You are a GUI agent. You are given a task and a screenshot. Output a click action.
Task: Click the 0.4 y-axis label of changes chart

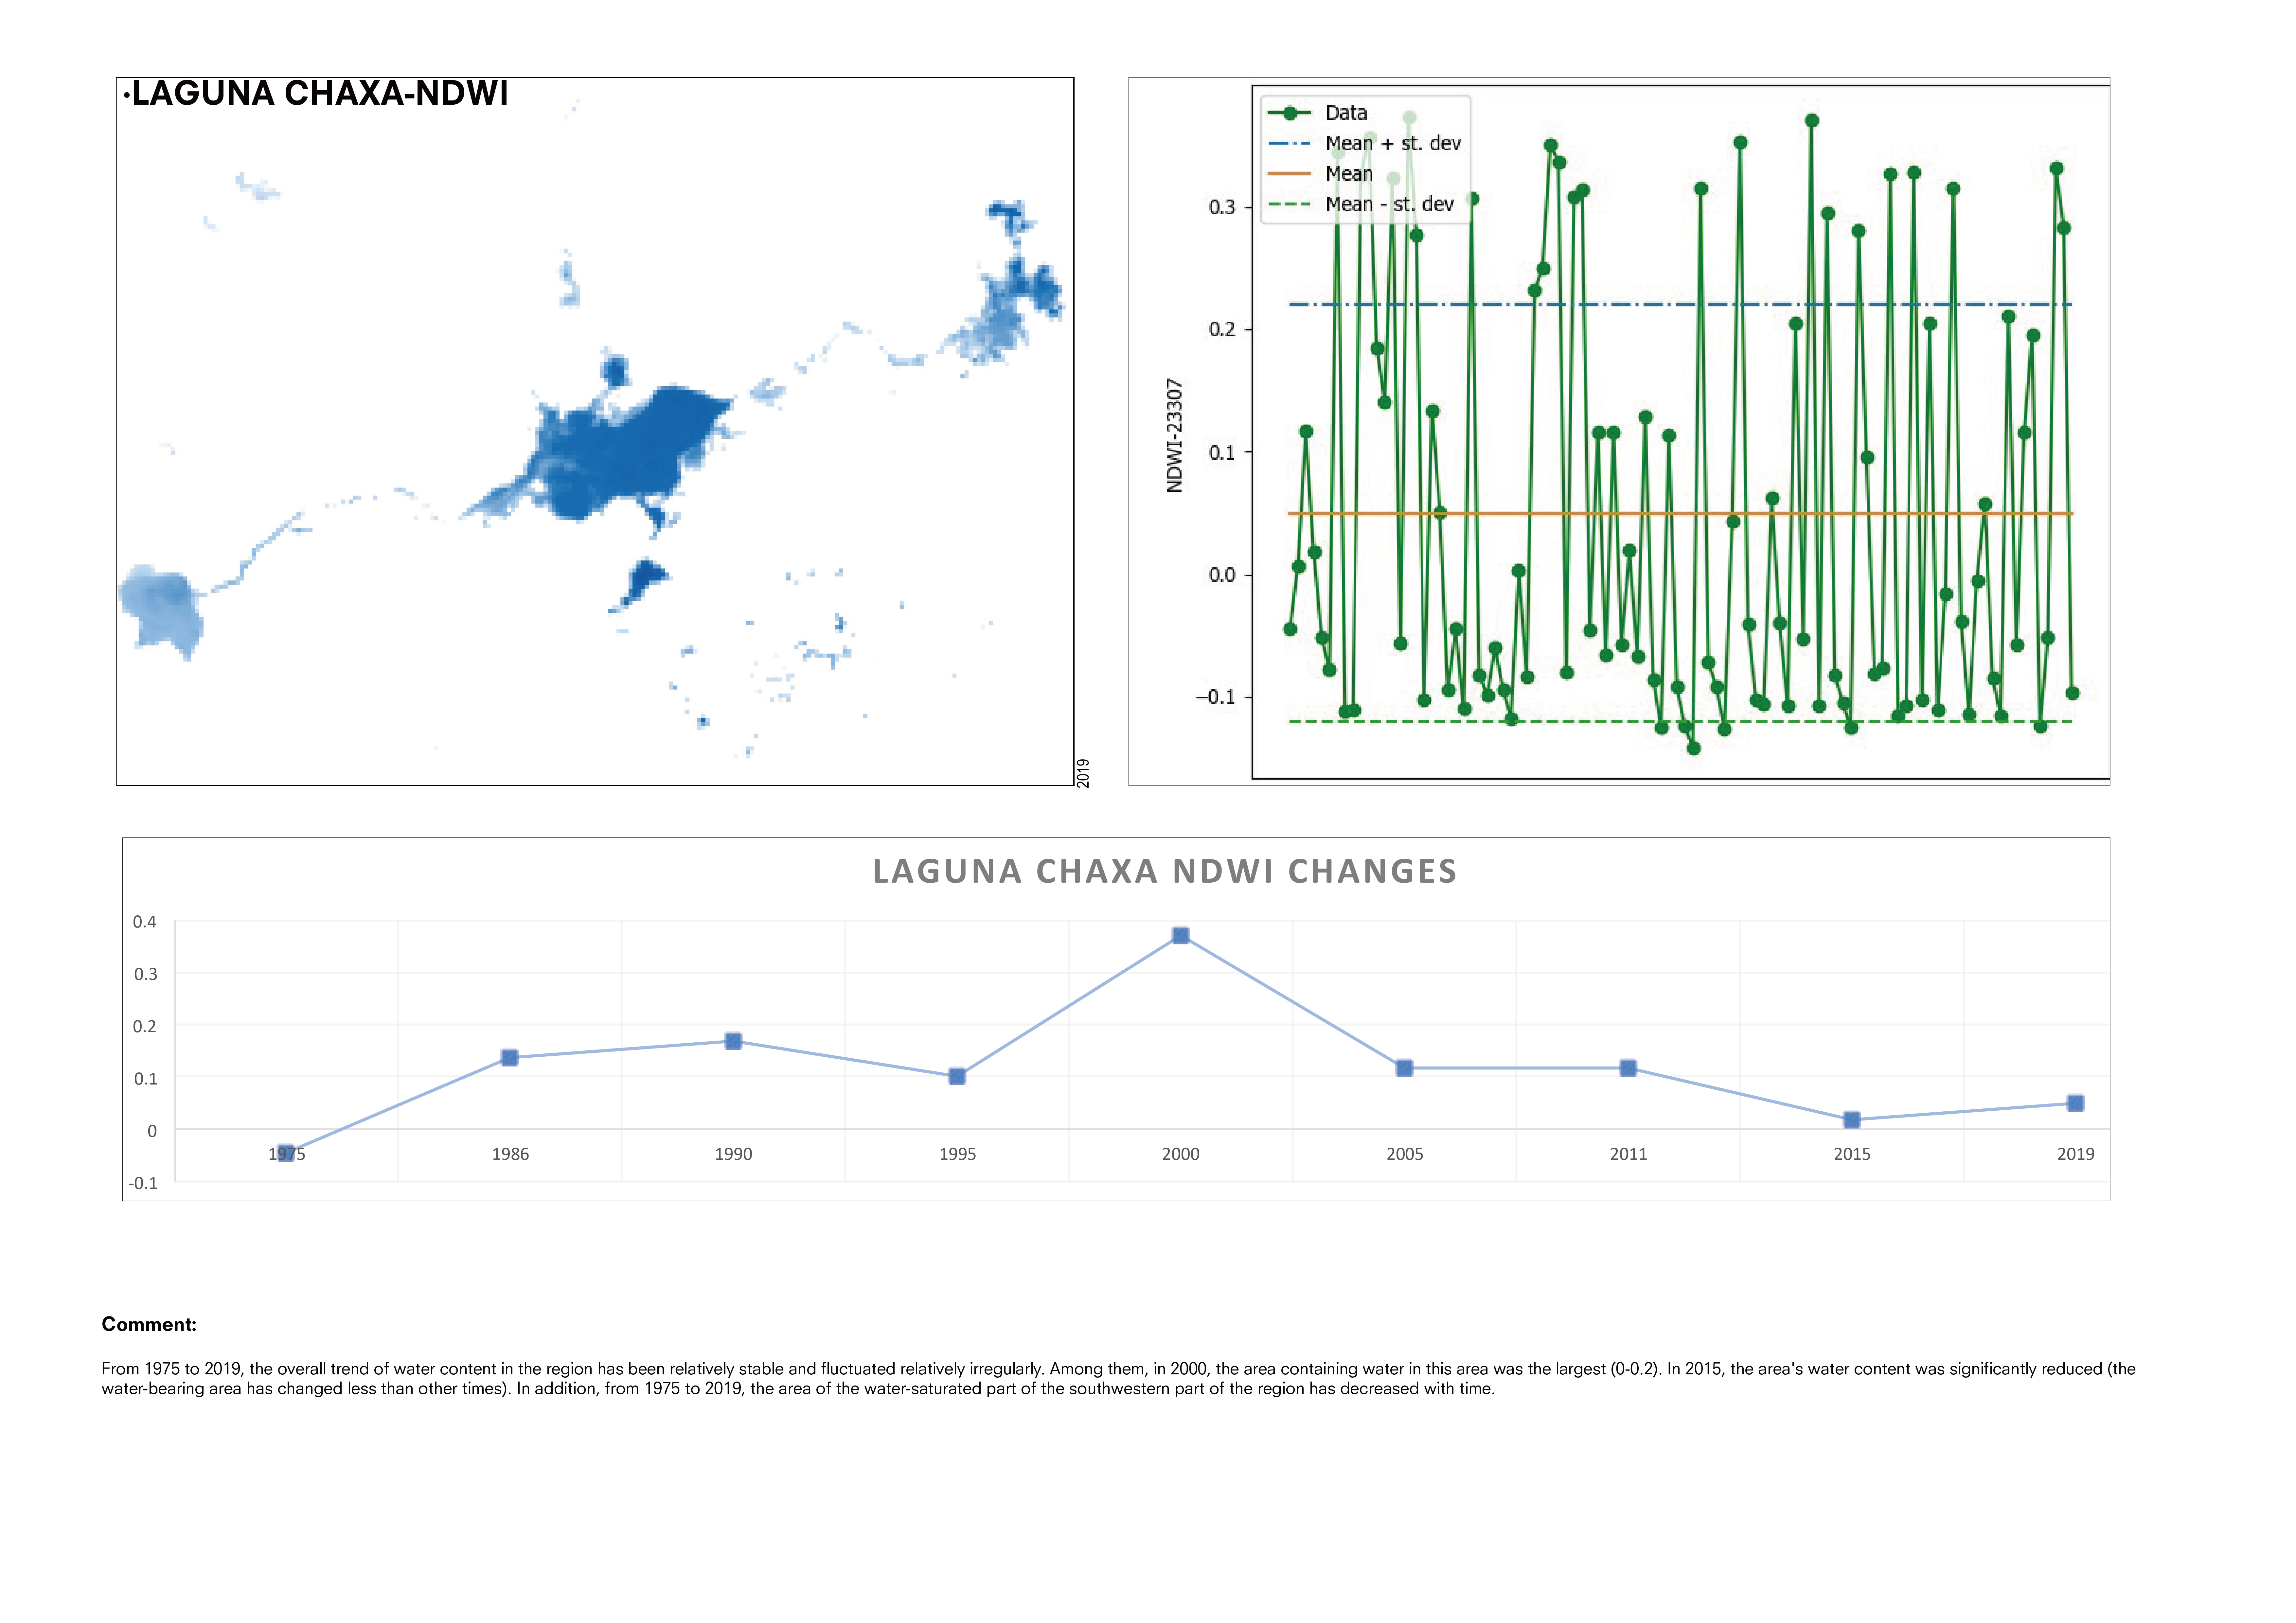pos(145,922)
